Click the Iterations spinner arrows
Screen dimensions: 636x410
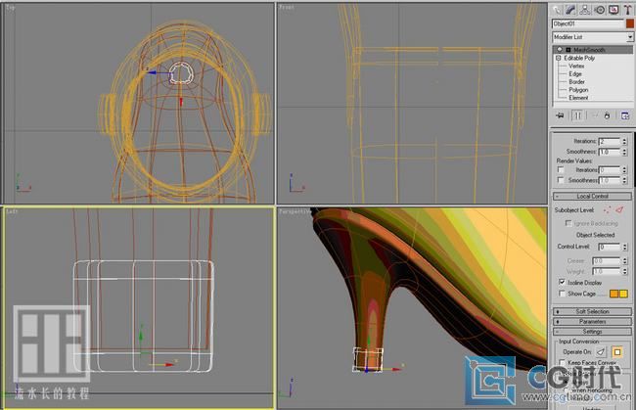624,141
